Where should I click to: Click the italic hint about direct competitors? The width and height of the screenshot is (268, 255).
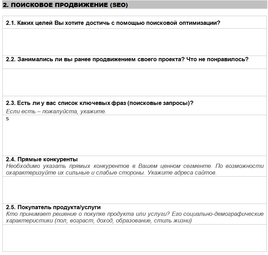point(135,169)
